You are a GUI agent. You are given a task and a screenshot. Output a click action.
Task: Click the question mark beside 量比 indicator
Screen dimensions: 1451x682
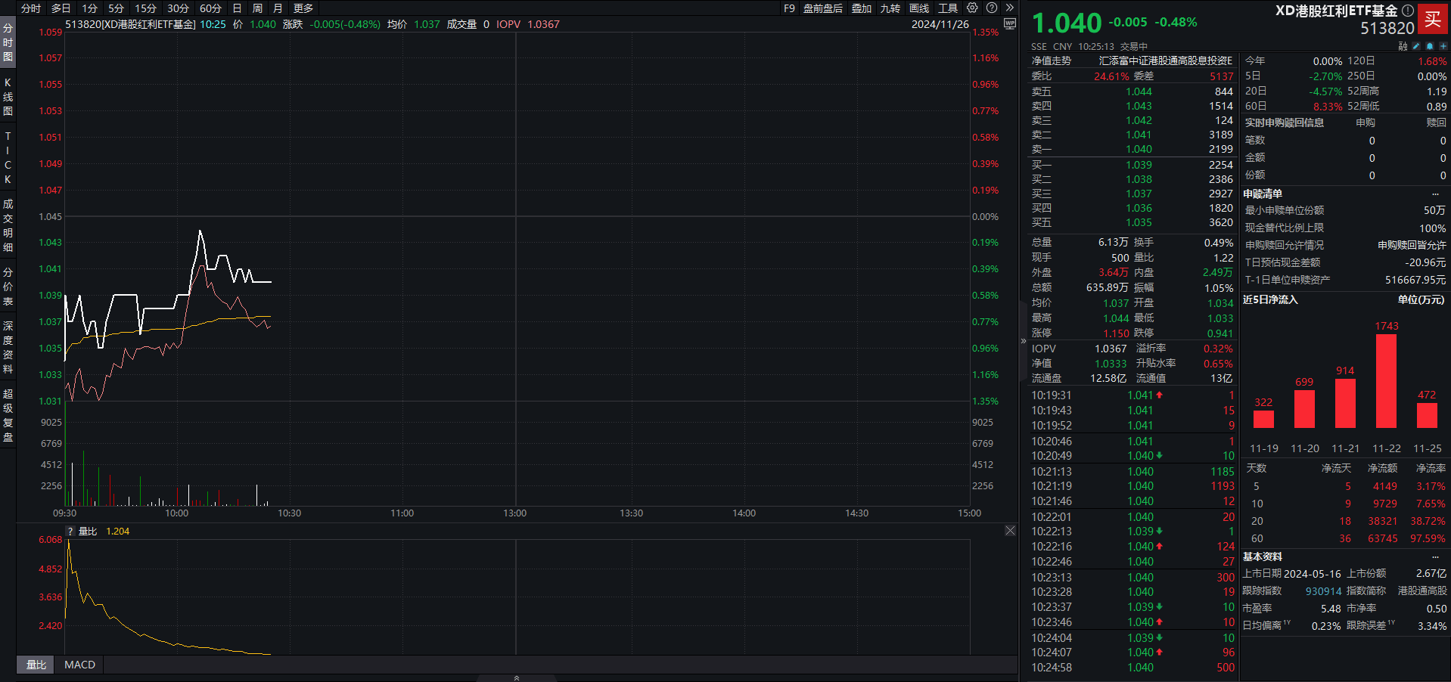70,532
